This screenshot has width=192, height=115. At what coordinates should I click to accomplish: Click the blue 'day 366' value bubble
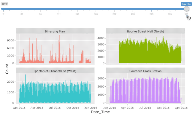coord(186,4)
